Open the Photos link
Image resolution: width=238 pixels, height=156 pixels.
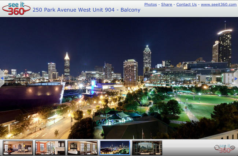(x=150, y=4)
